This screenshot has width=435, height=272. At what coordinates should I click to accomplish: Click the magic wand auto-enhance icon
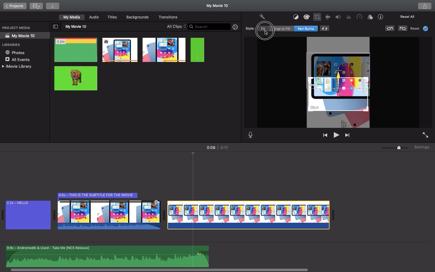(262, 17)
